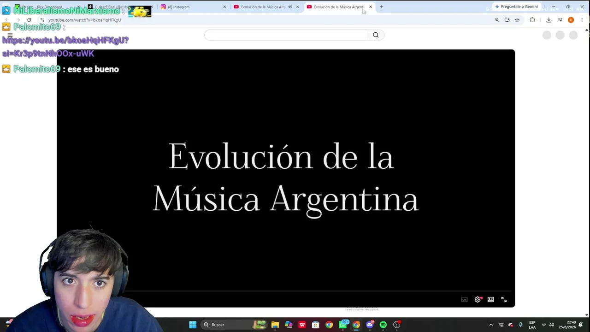This screenshot has width=590, height=332.
Task: Click the address bar URL youtube.com/watch
Action: click(x=85, y=20)
